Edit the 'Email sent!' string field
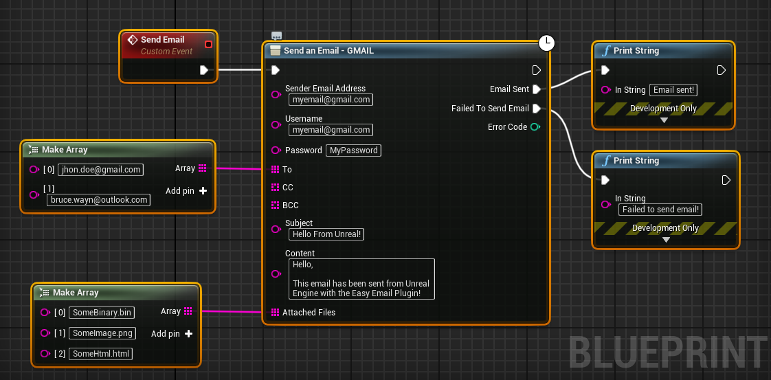This screenshot has width=771, height=380. point(673,90)
